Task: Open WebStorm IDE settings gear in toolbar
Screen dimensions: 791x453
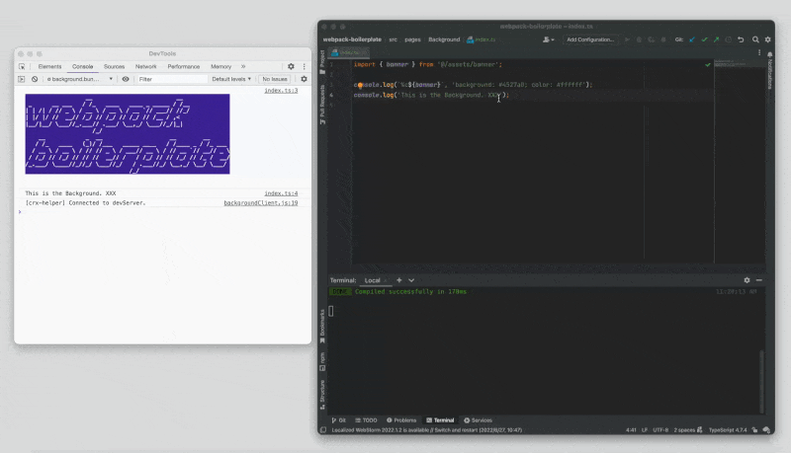Action: point(768,39)
